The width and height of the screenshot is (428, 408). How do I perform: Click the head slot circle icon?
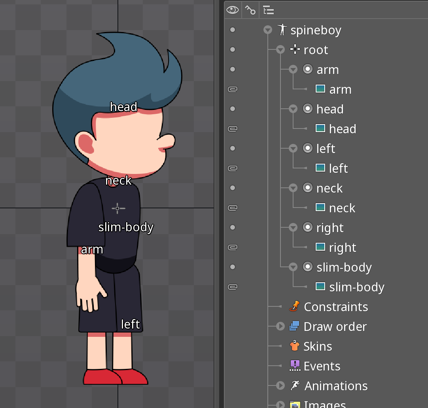coord(308,109)
